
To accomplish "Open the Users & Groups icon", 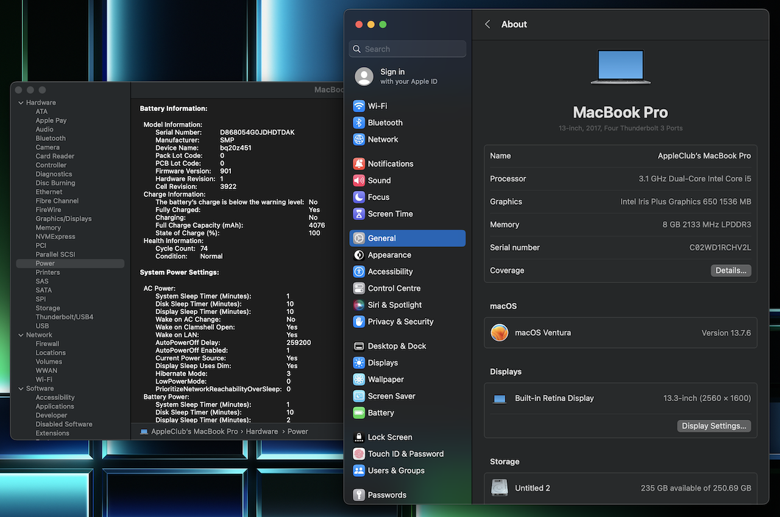I will tap(359, 471).
